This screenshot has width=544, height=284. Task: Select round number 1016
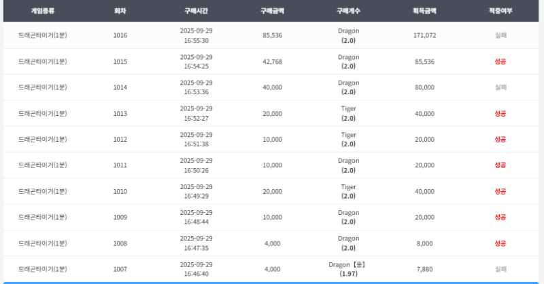coord(120,35)
